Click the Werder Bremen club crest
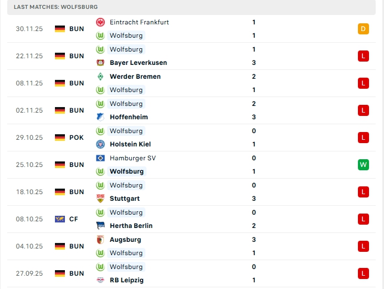384x289 pixels. [100, 77]
